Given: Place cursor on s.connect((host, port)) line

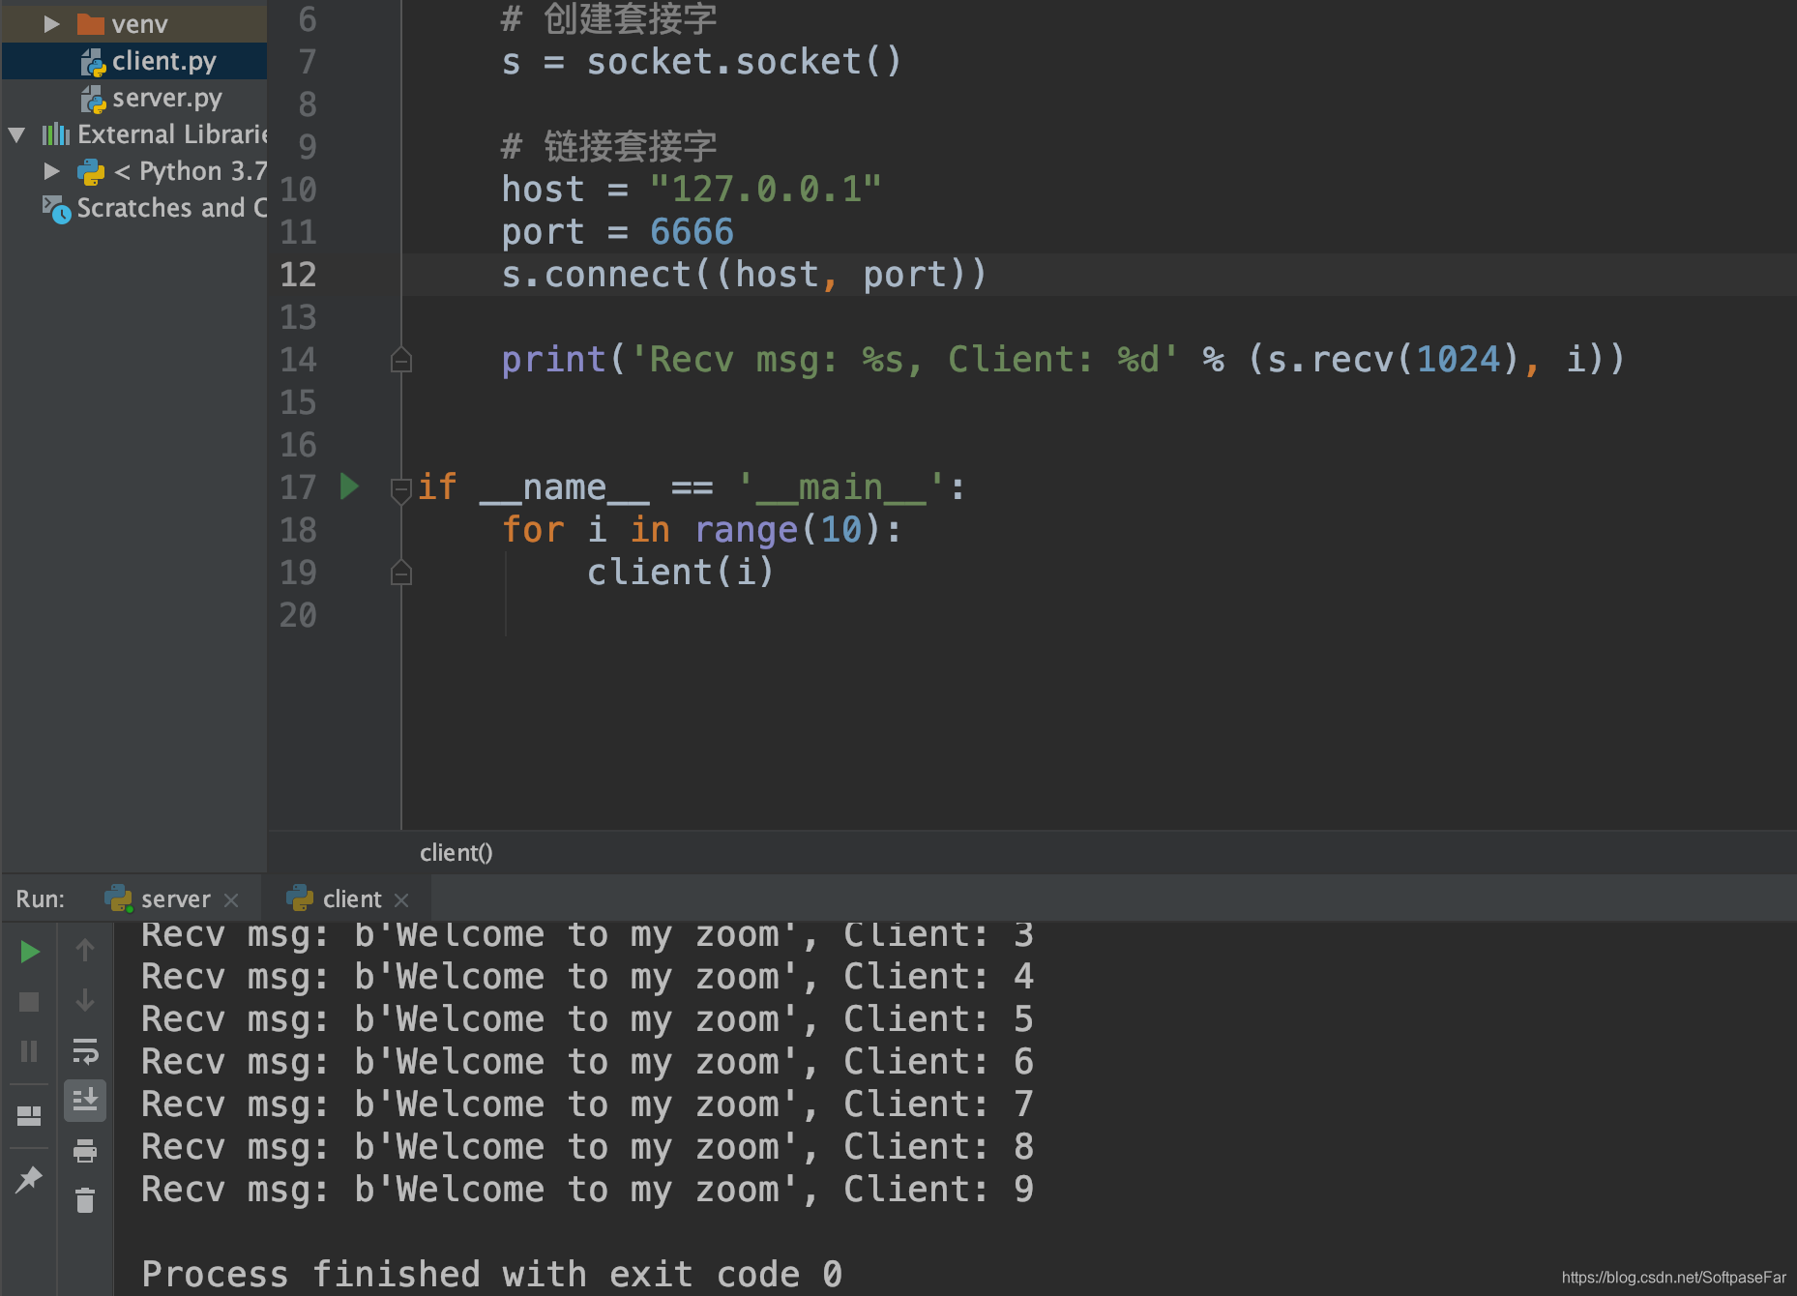Looking at the screenshot, I should pyautogui.click(x=744, y=275).
